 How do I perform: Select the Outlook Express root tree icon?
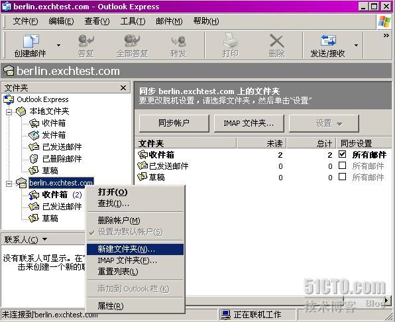[9, 99]
